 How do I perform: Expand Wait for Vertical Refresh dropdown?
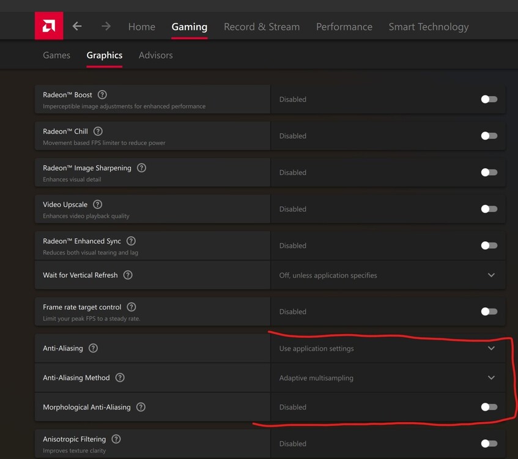pyautogui.click(x=491, y=275)
